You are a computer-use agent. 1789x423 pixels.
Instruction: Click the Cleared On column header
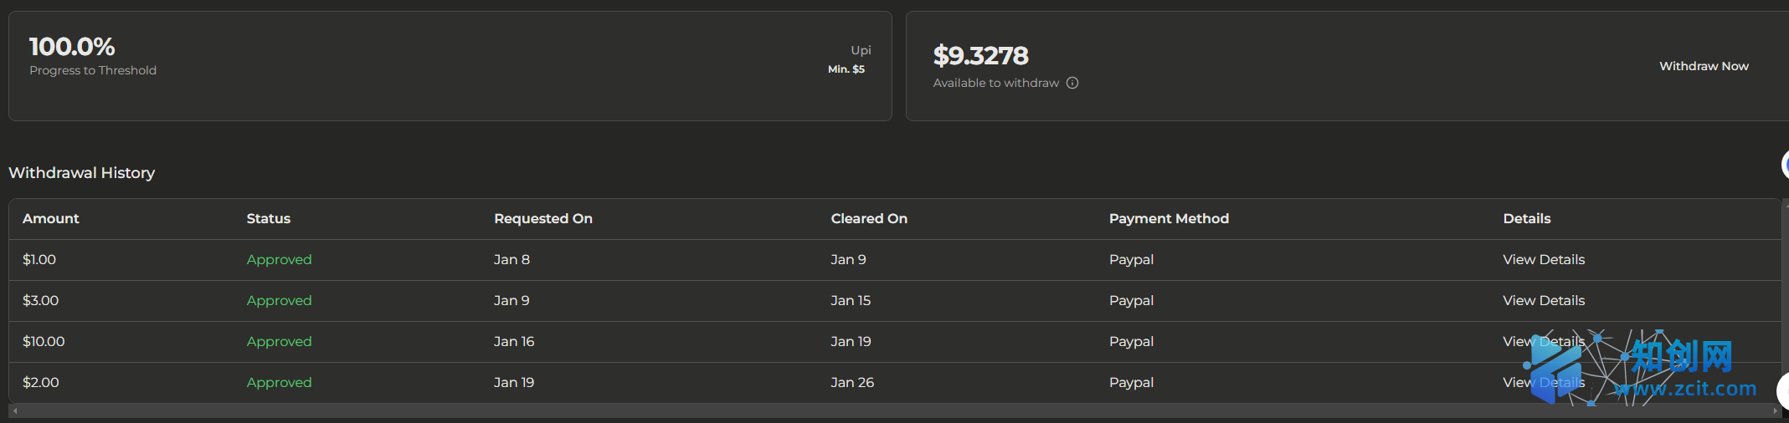coord(869,219)
